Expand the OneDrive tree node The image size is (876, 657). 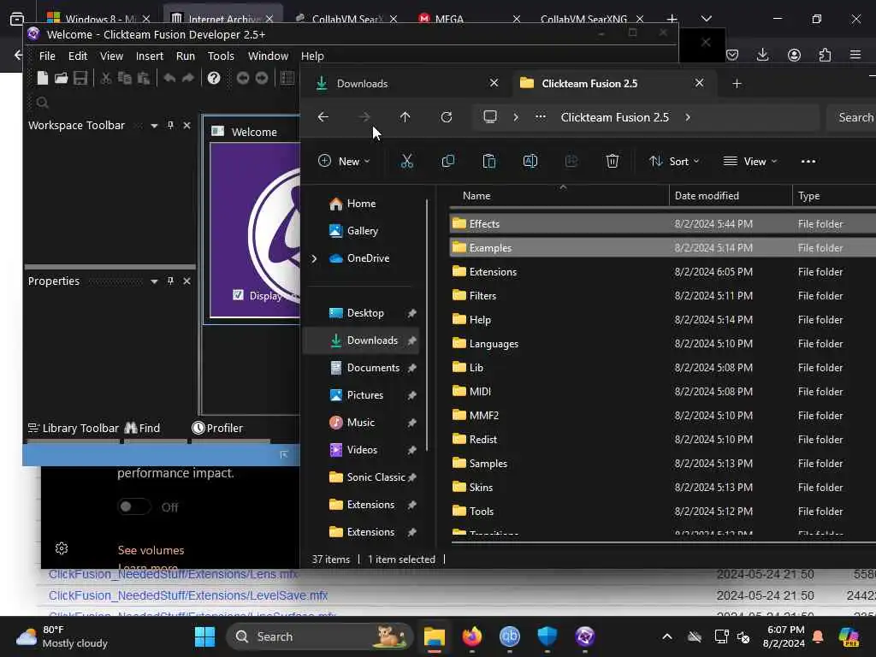coord(314,258)
